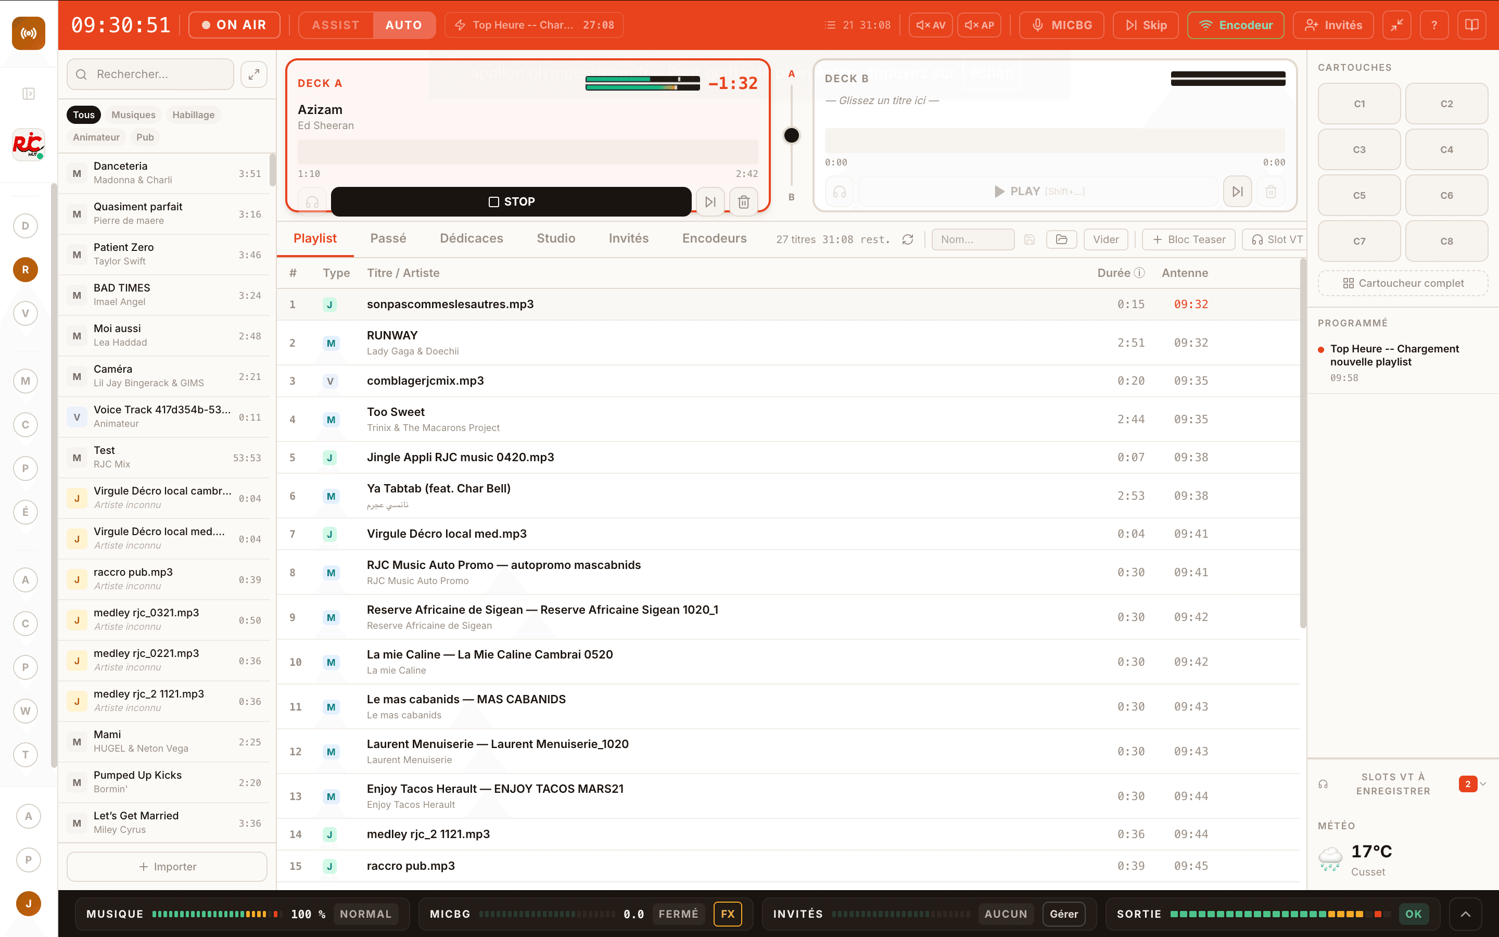1499x937 pixels.
Task: Toggle the MICBG microphone
Action: 1062,26
